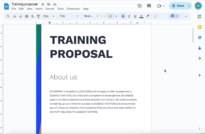The height and width of the screenshot is (134, 205).
Task: Click the TRAINING PROPOSAL title text
Action: [x=81, y=47]
